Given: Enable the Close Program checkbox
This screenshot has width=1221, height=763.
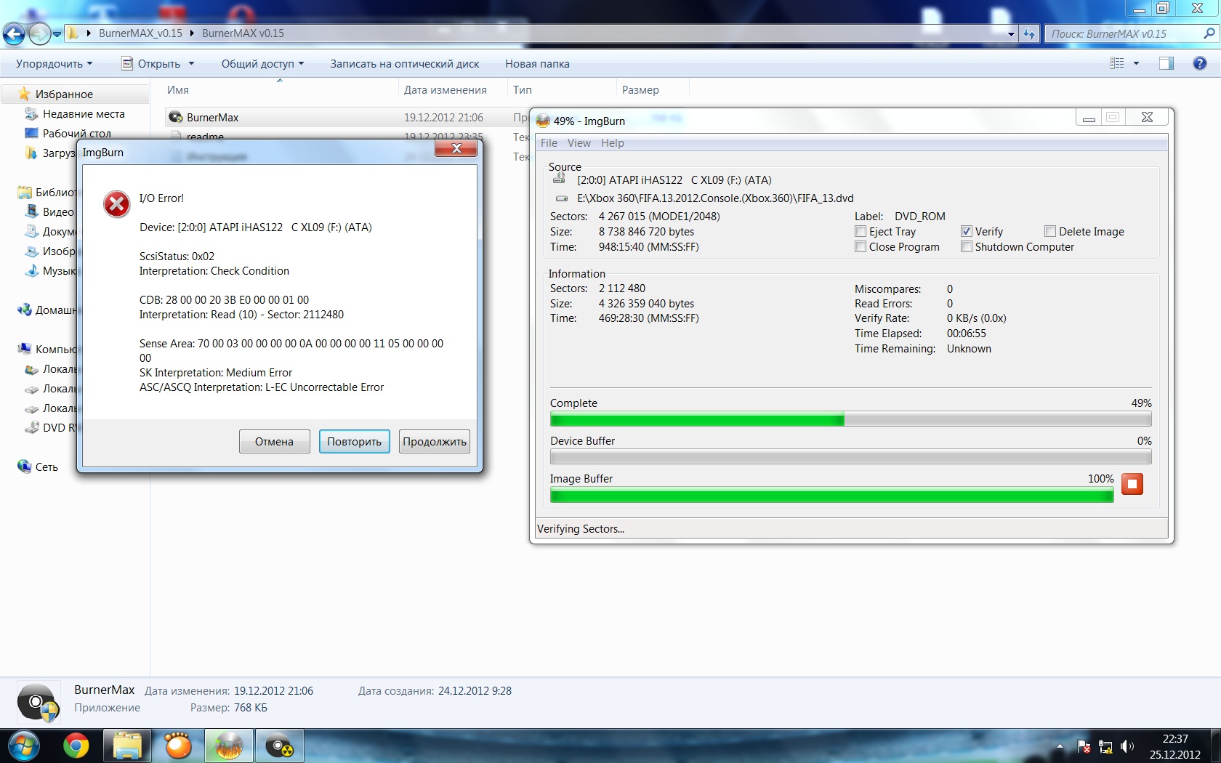Looking at the screenshot, I should pyautogui.click(x=861, y=246).
